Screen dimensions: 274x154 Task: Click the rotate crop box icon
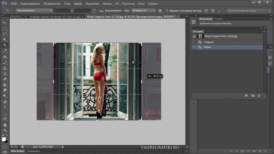(x=94, y=11)
